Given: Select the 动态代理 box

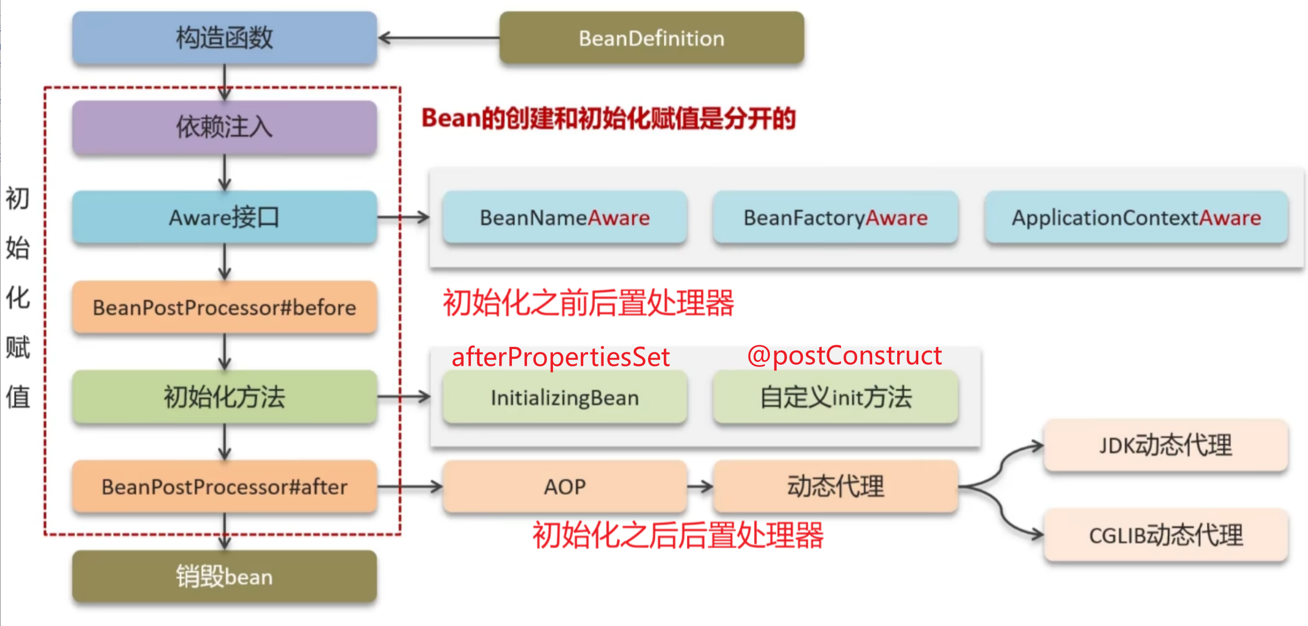Looking at the screenshot, I should [835, 487].
